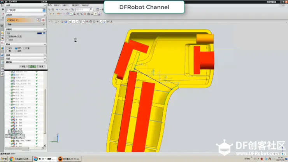Click the Degree value spinner arrows
The image size is (288, 162).
tap(44, 33)
